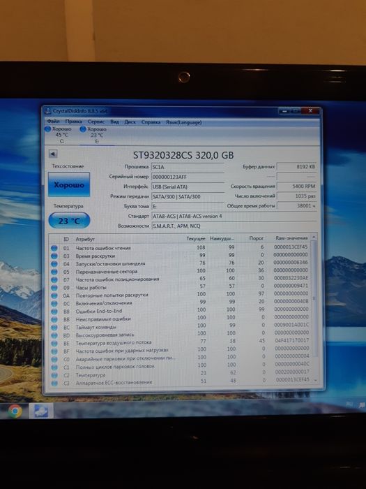This screenshot has height=489, width=366.
Task: Select the Часы работы attribute row
Action: coord(180,287)
